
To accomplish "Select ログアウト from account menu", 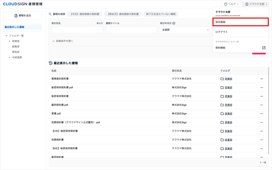I will [241, 32].
